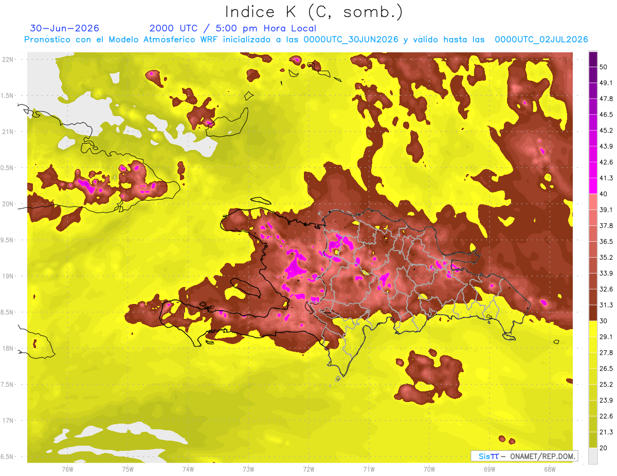Click the "69W" longitude label
This screenshot has width=617, height=476.
pos(489,469)
